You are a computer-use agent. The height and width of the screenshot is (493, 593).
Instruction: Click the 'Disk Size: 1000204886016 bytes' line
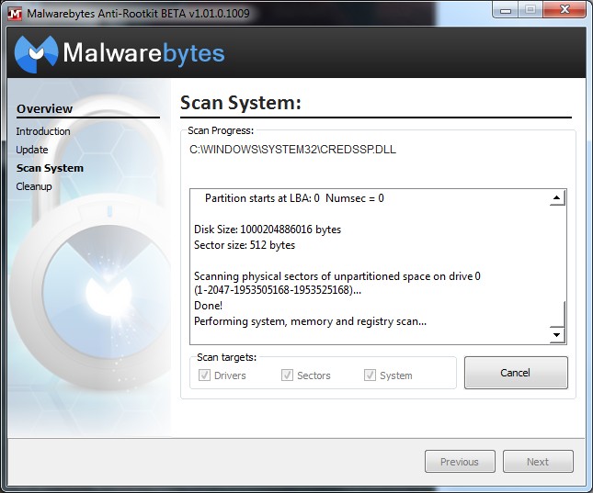click(268, 230)
